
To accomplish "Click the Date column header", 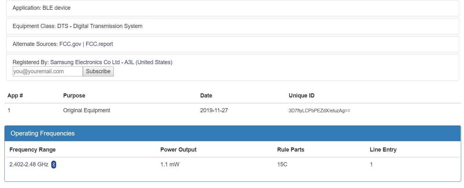I will [x=206, y=96].
